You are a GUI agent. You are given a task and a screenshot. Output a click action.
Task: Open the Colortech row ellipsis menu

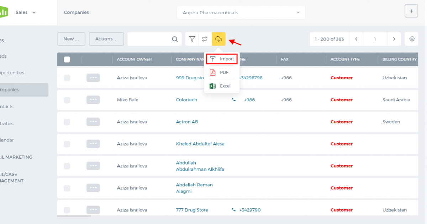pos(93,100)
